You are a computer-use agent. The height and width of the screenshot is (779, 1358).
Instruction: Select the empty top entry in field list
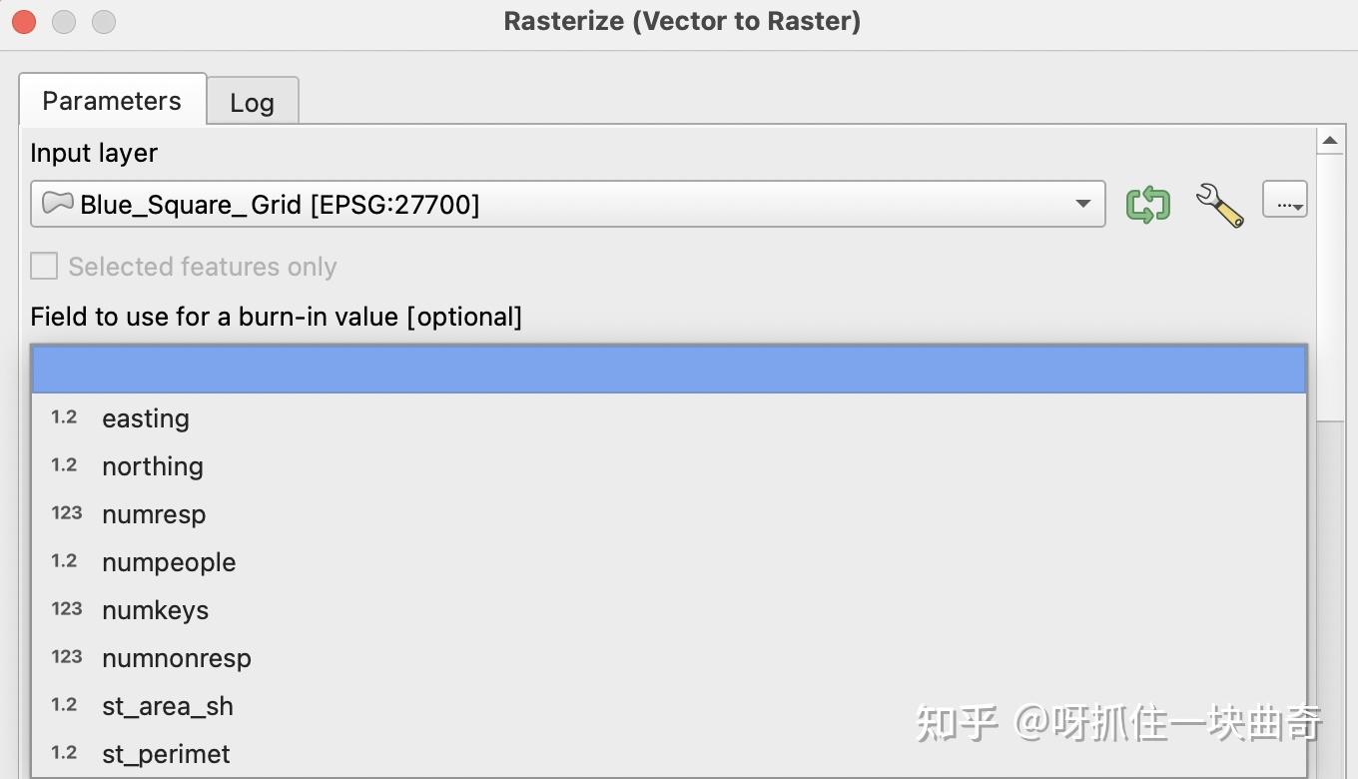pyautogui.click(x=669, y=368)
